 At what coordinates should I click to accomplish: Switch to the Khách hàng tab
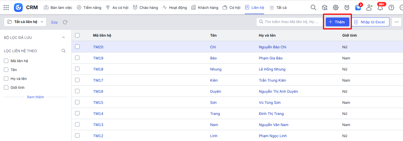(205, 7)
